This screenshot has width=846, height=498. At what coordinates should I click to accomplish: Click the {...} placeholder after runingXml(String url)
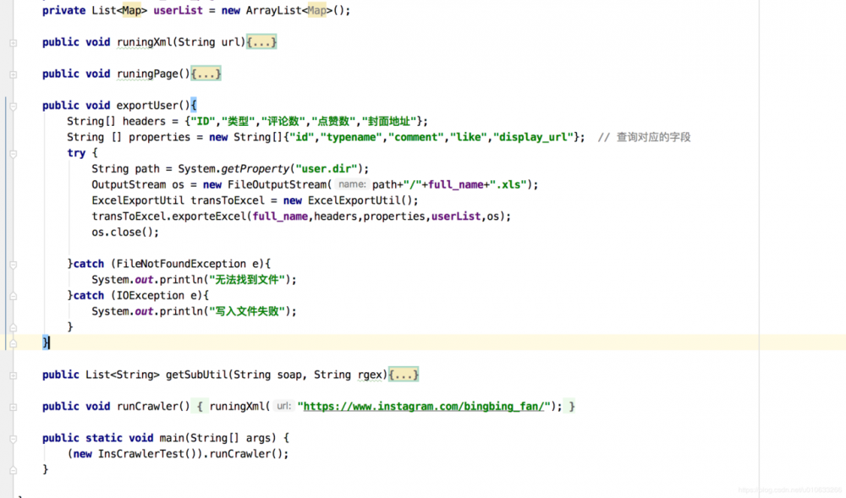point(261,42)
